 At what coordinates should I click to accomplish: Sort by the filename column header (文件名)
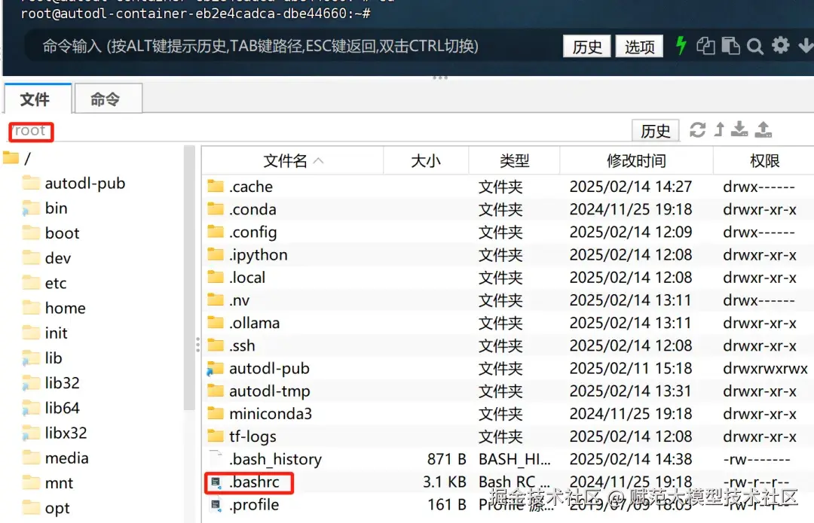click(x=292, y=161)
